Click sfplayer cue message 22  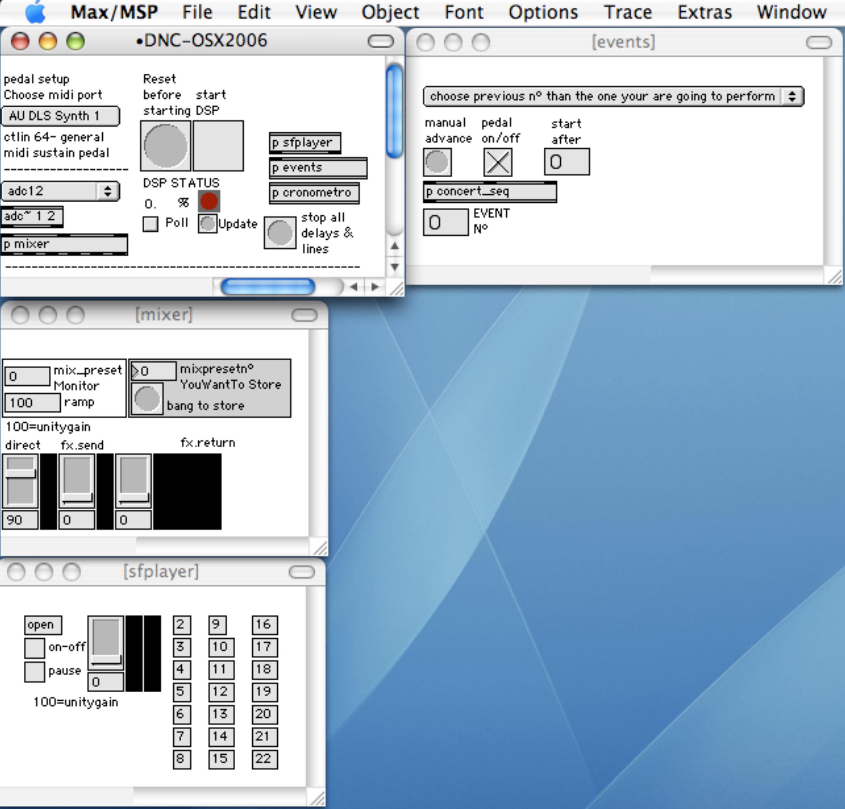tap(265, 759)
